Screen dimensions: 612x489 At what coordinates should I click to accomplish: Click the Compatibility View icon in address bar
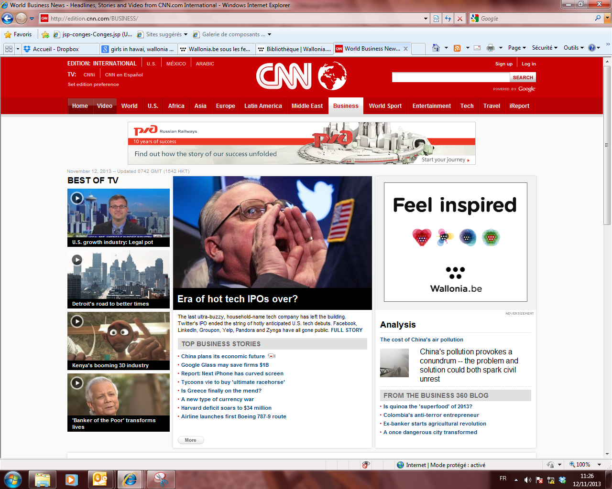(x=436, y=19)
